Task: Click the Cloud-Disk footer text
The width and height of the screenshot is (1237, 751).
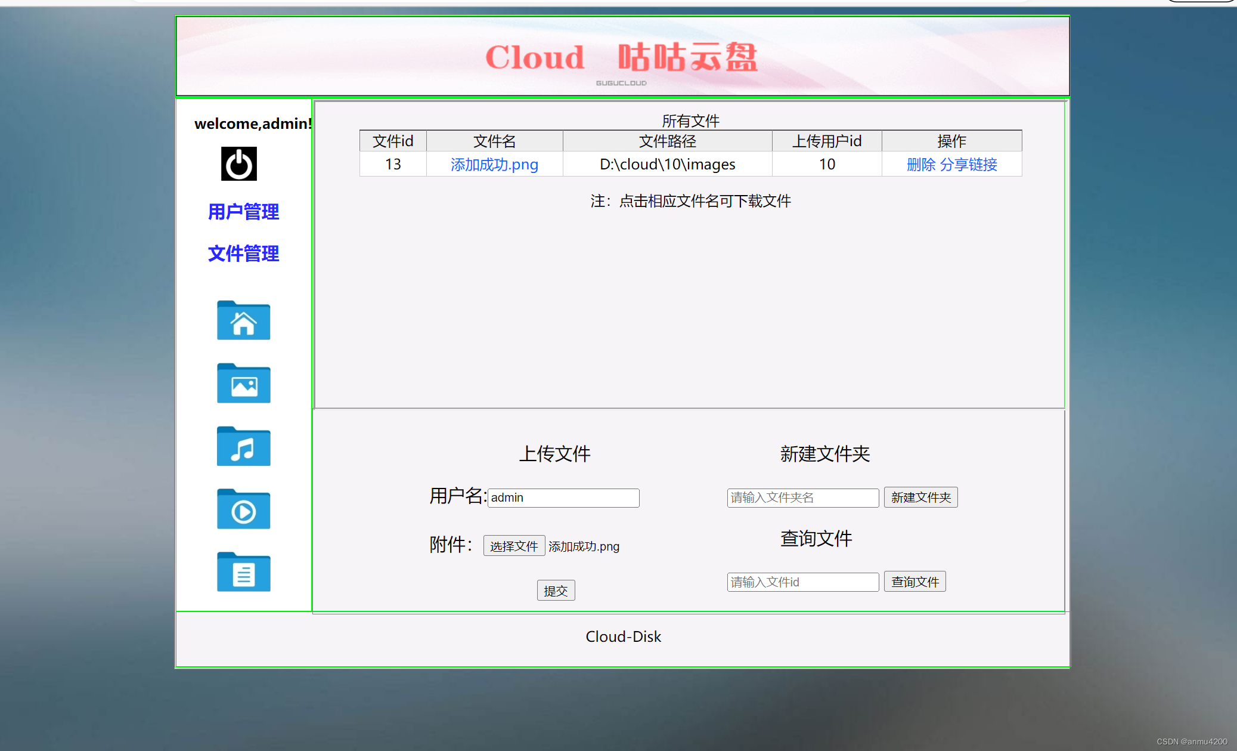Action: (x=623, y=636)
